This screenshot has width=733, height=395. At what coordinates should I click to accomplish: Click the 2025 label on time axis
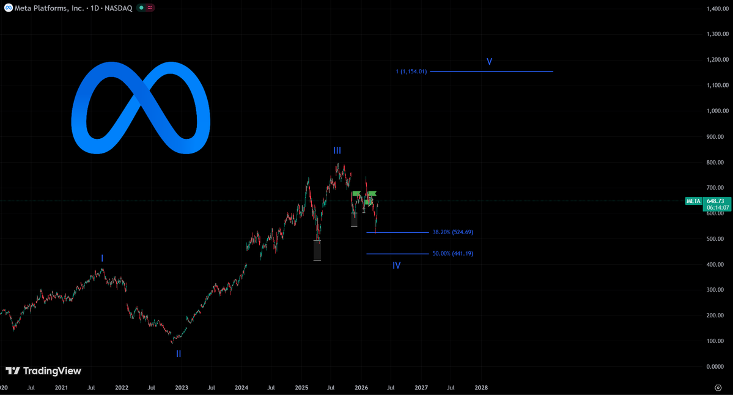[x=301, y=388]
